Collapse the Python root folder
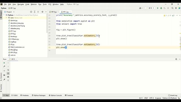 4,15
